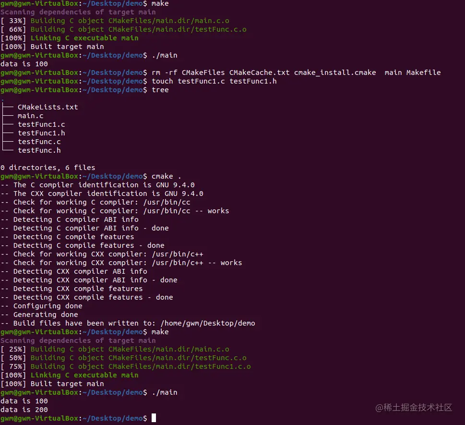Image resolution: width=465 pixels, height=425 pixels.
Task: Click 'Detecting CXX compiler ABI info - done'
Action: pos(89,280)
